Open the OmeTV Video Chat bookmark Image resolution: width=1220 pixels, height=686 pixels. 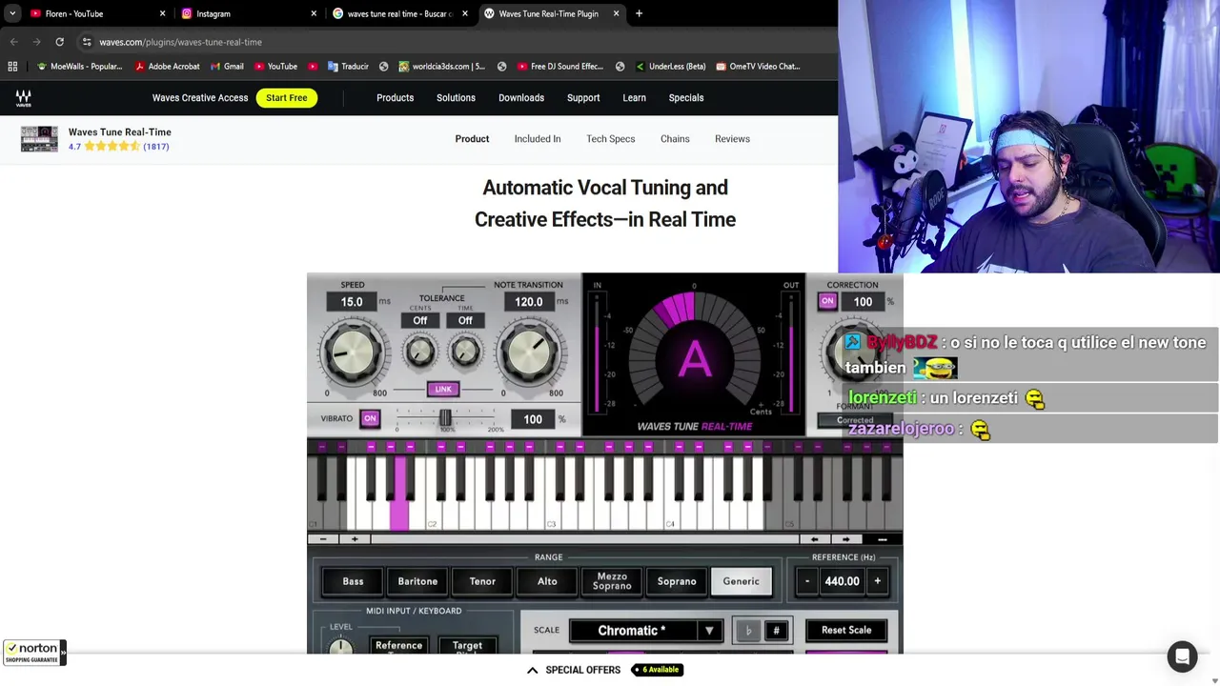757,67
